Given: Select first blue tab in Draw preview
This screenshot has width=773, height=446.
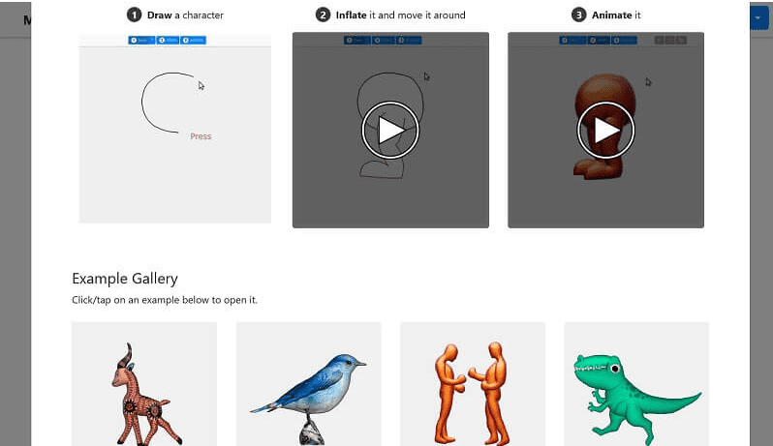Looking at the screenshot, I should coord(141,40).
